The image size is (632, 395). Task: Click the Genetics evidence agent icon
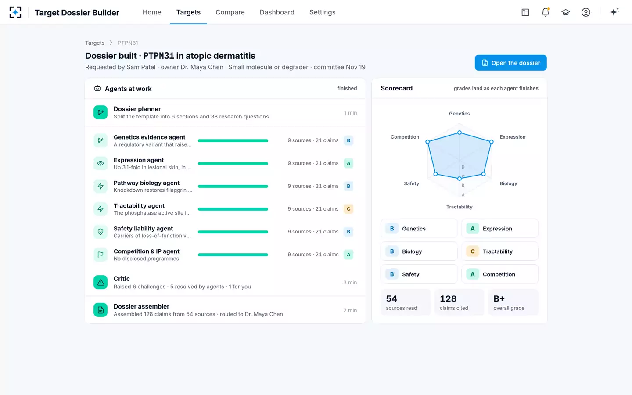pyautogui.click(x=101, y=140)
